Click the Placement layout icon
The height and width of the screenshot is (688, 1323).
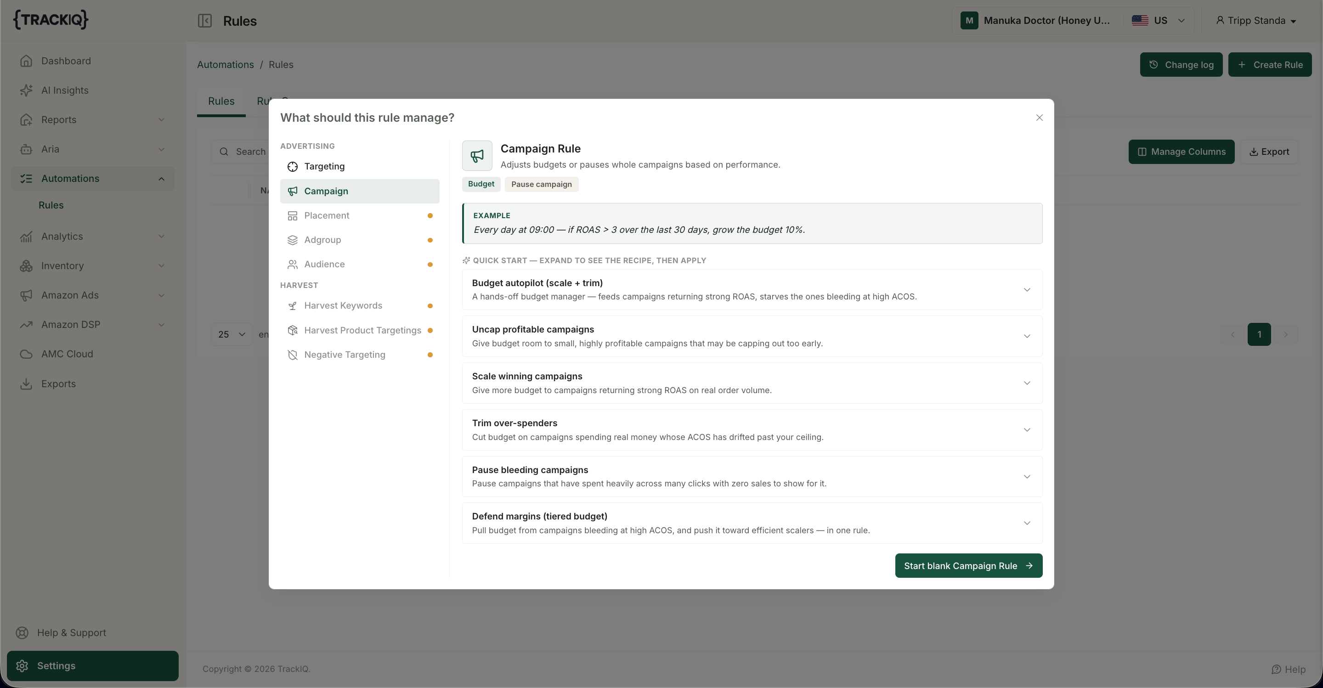293,216
